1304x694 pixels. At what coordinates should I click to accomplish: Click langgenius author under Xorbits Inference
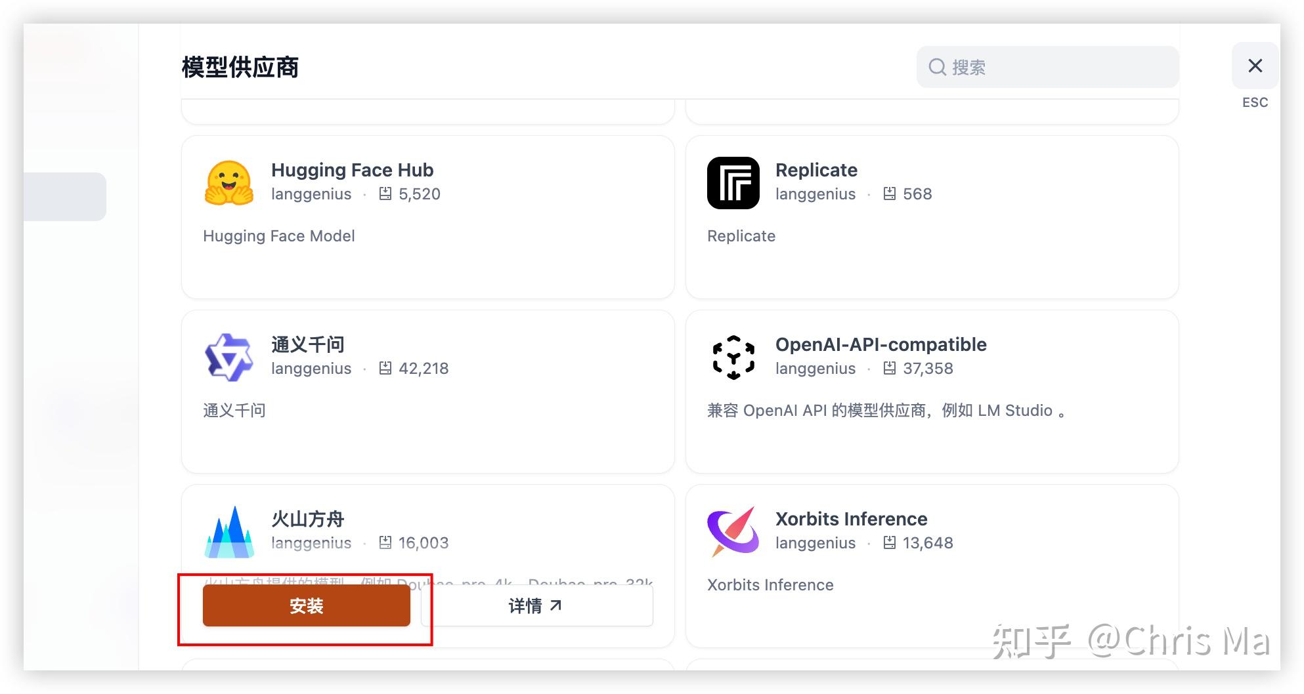815,543
